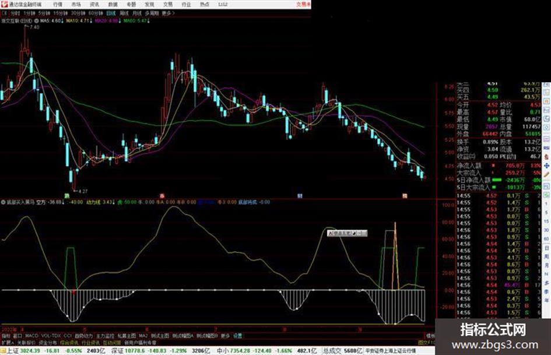Open the 资讯 menu
Image resolution: width=551 pixels, height=355 pixels.
point(94,4)
